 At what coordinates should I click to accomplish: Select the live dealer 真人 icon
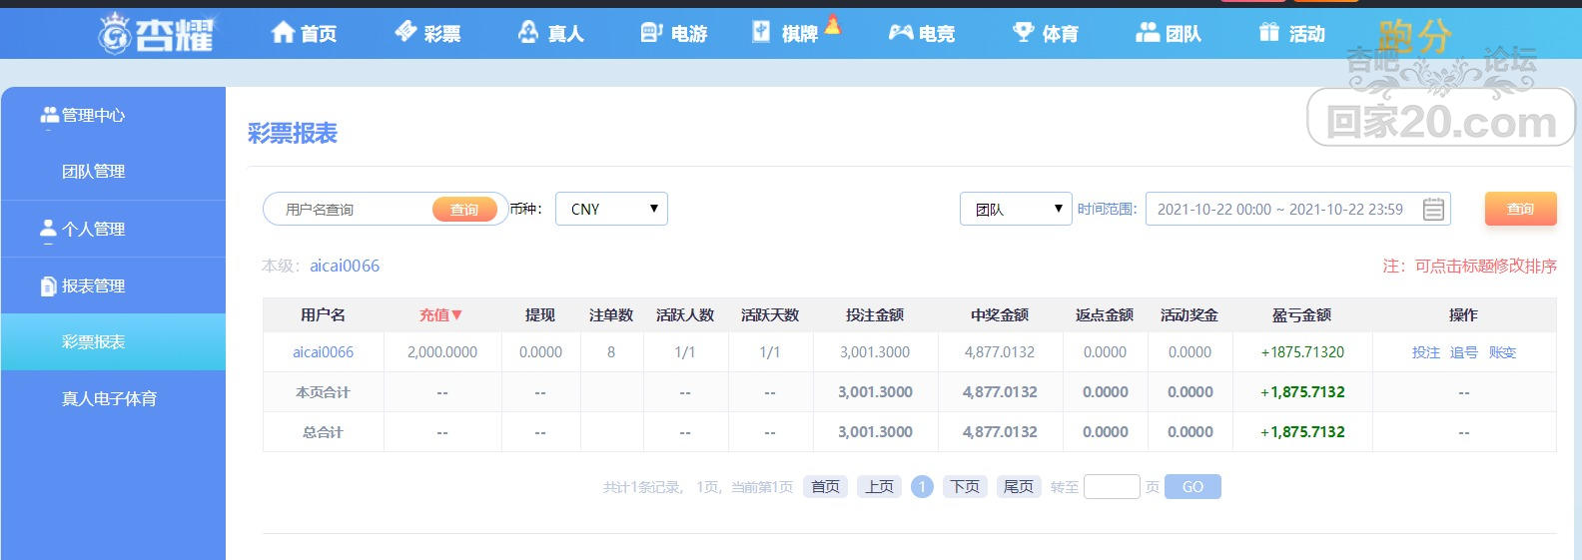[x=528, y=33]
